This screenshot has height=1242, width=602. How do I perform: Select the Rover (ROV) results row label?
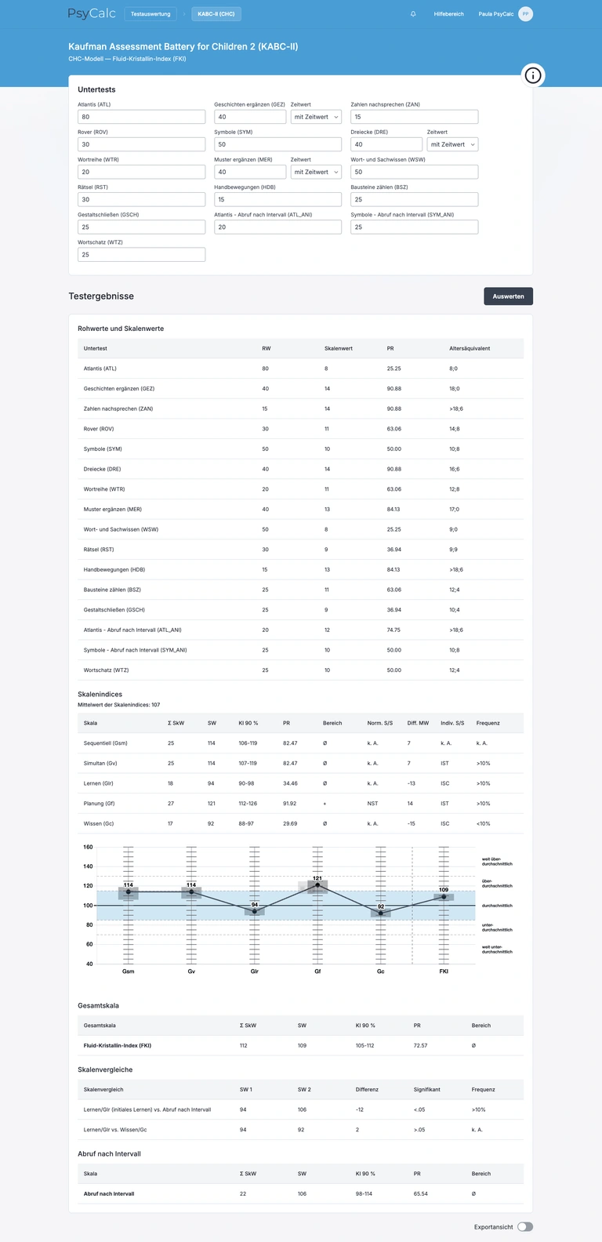(x=99, y=429)
